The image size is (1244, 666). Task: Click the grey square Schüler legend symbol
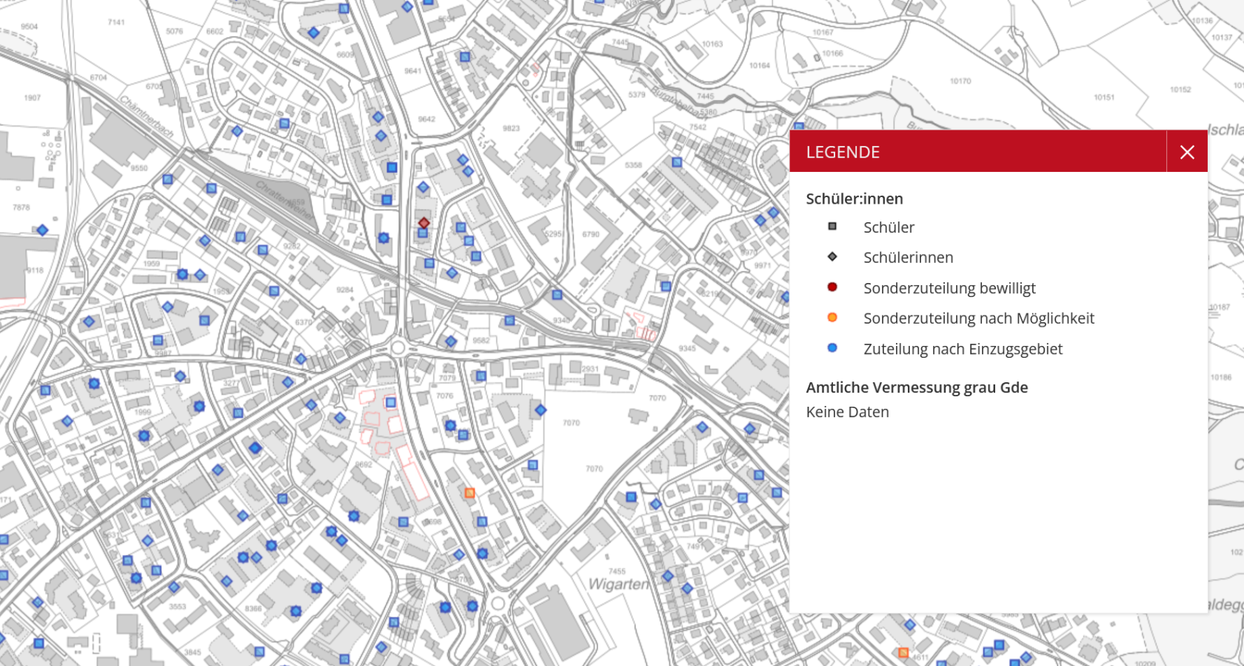(832, 227)
